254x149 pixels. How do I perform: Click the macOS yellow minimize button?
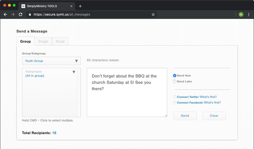click(x=9, y=5)
